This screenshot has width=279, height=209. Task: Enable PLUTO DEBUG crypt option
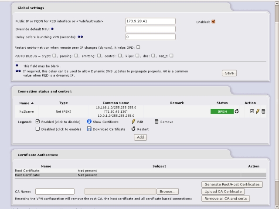(x=54, y=55)
